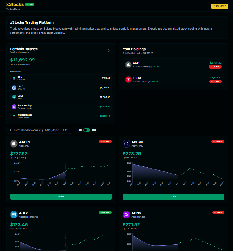The width and height of the screenshot is (233, 251).
Task: Click the Now marker on ABBVx chart
Action: (177, 184)
